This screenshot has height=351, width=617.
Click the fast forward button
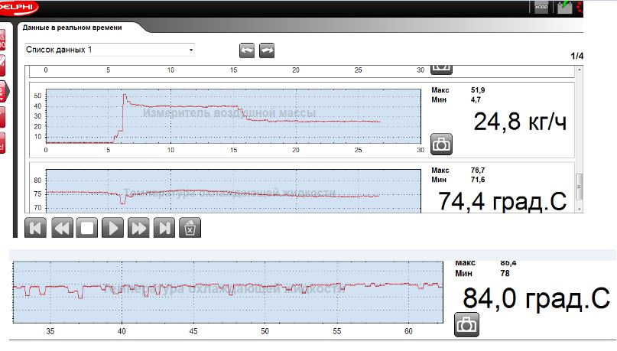point(138,227)
